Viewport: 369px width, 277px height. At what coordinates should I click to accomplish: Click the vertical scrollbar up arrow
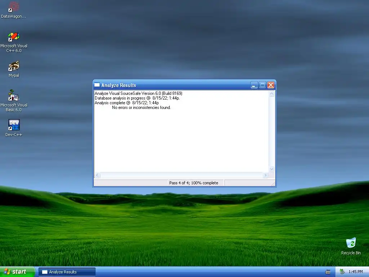point(272,94)
